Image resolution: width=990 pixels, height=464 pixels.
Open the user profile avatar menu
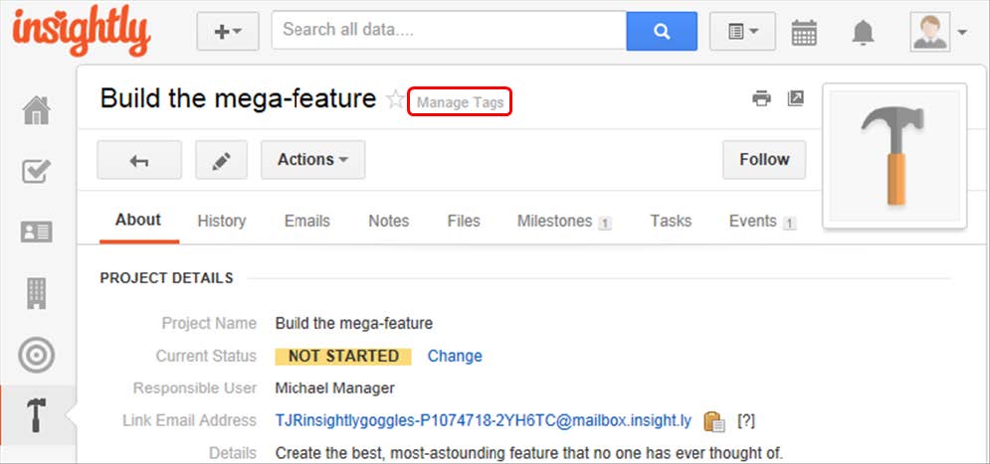(x=938, y=32)
